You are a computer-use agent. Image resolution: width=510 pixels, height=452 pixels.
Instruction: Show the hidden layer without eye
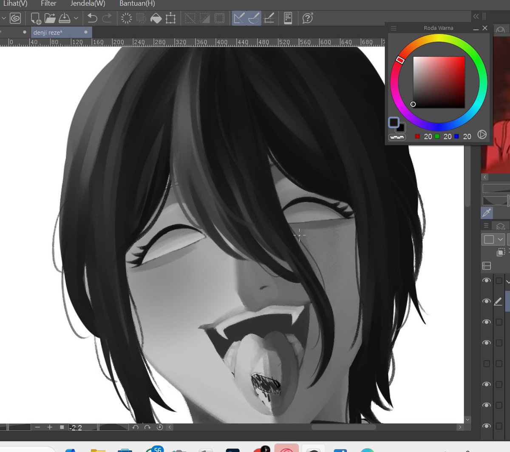click(487, 364)
